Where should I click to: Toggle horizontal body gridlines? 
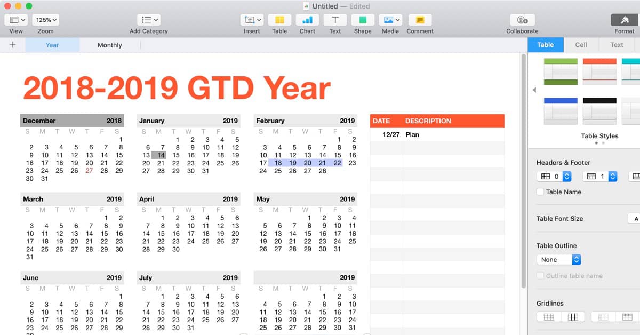(549, 317)
